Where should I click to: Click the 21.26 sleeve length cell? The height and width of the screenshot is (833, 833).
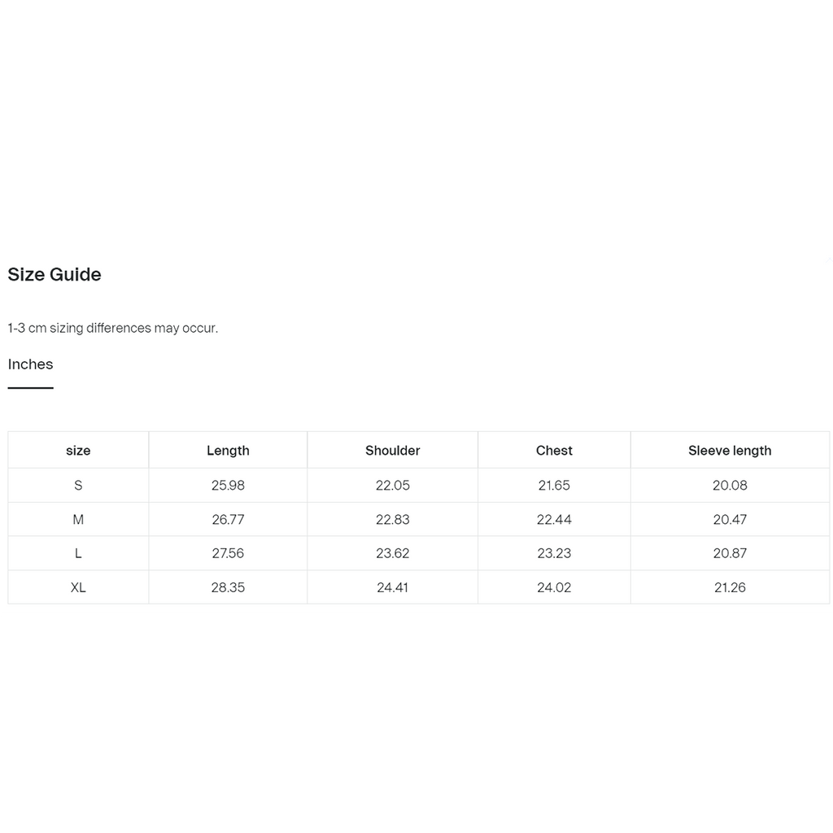730,587
